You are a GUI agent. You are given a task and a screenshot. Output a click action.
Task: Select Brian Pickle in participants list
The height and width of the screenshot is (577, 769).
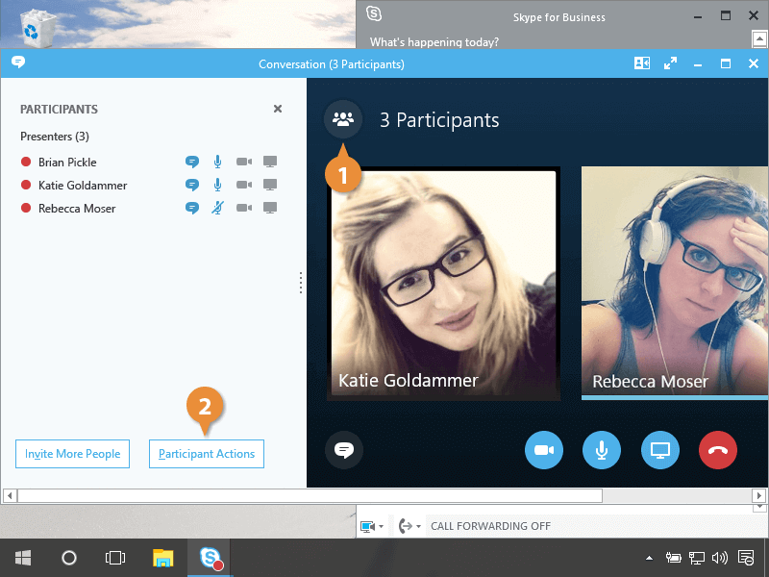67,162
